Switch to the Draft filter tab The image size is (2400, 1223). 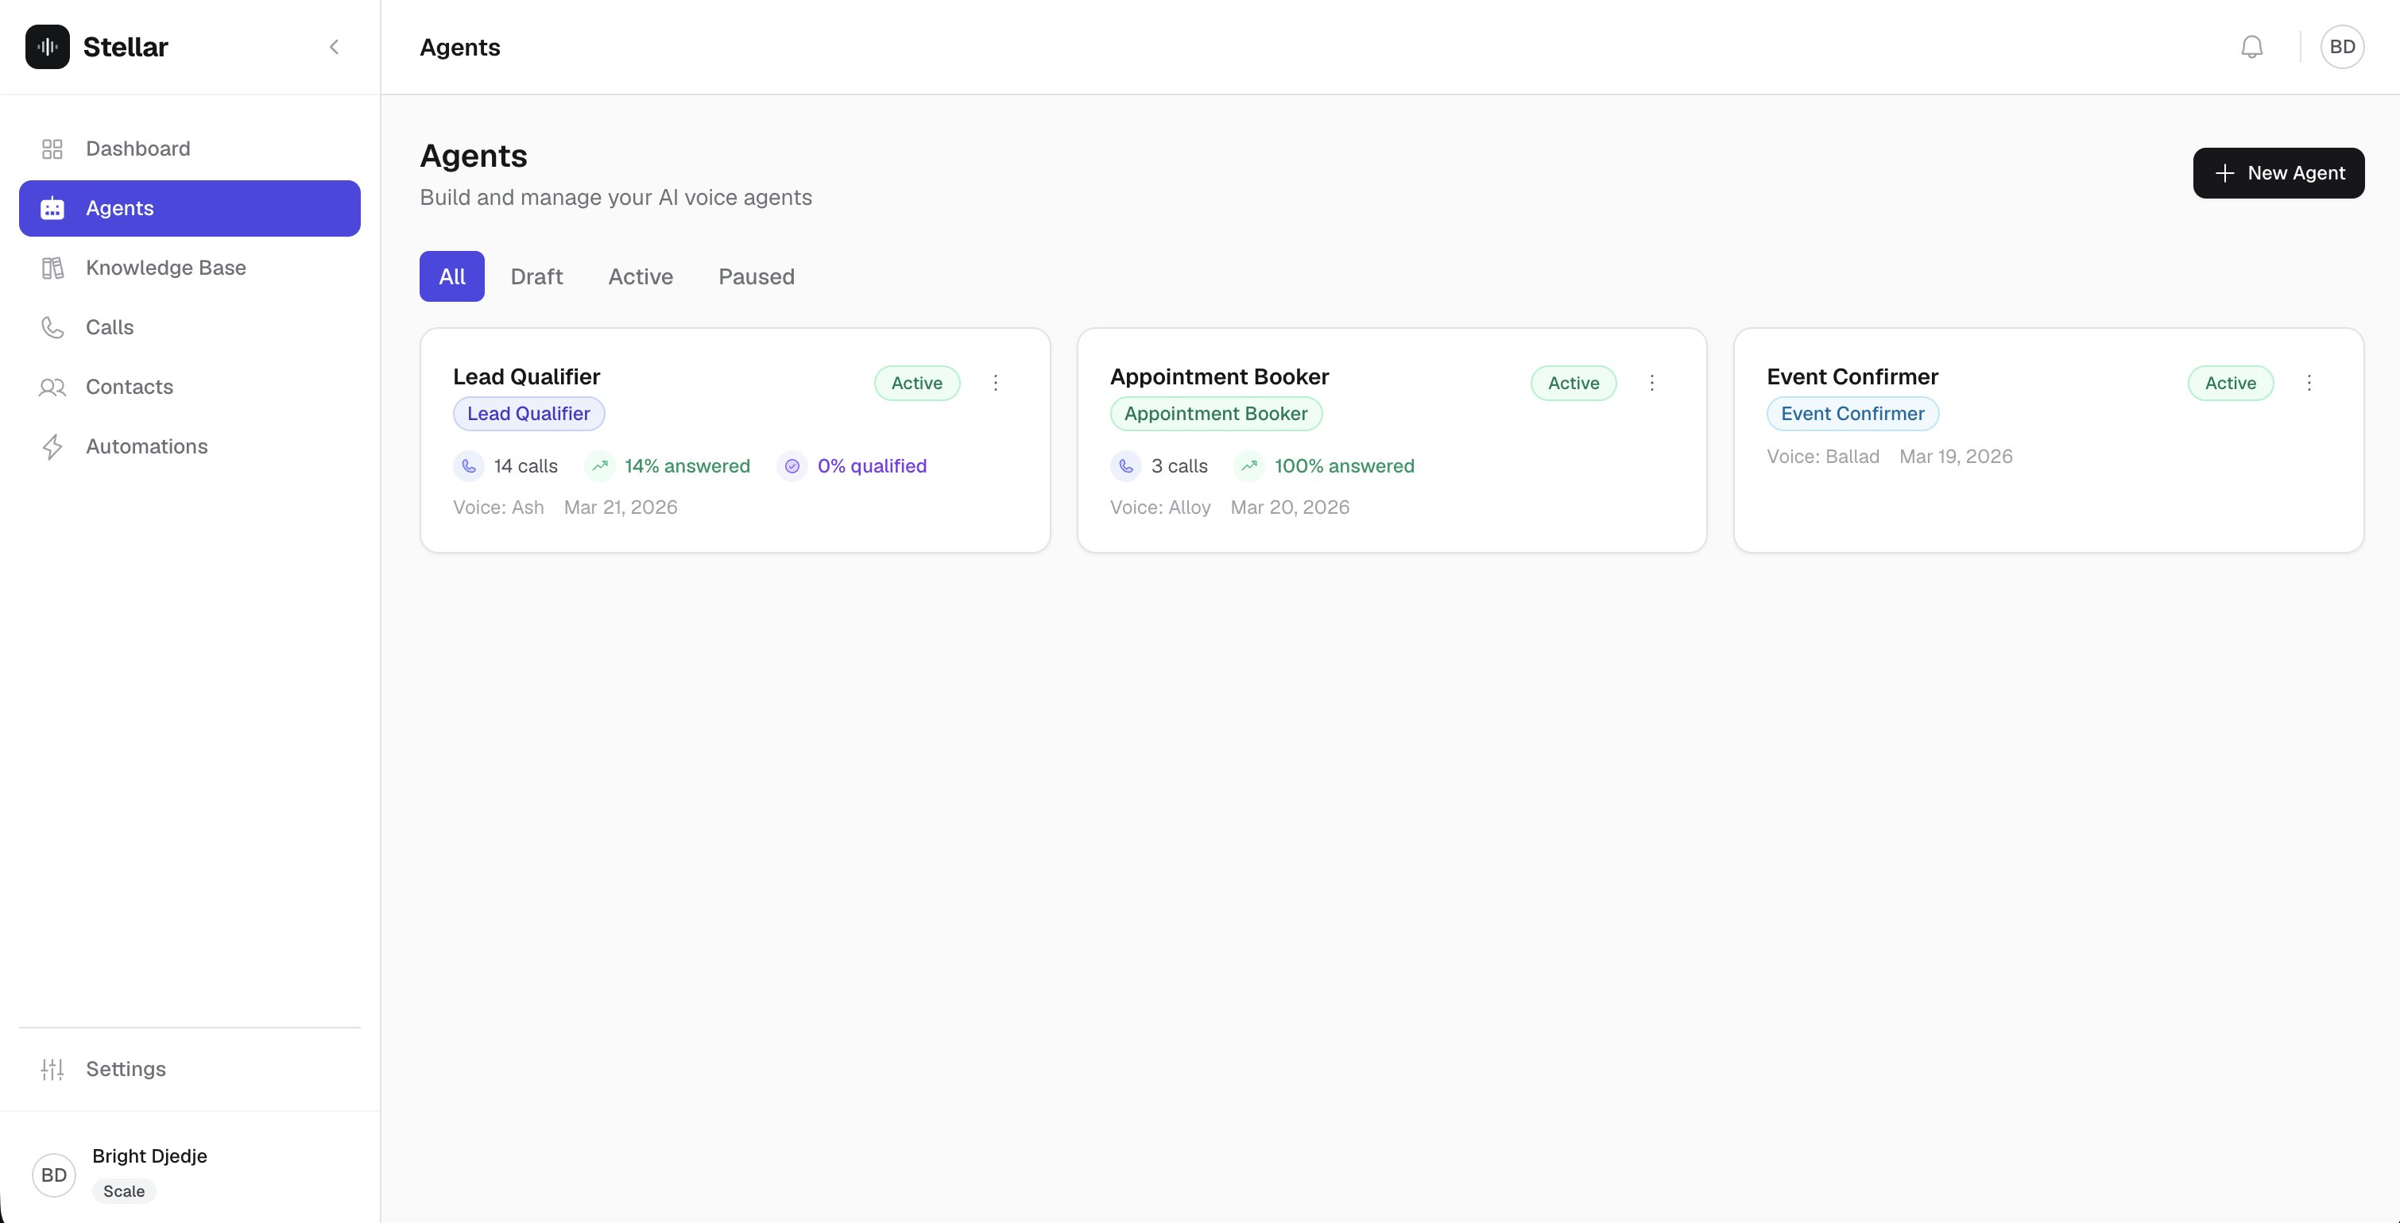click(x=536, y=276)
